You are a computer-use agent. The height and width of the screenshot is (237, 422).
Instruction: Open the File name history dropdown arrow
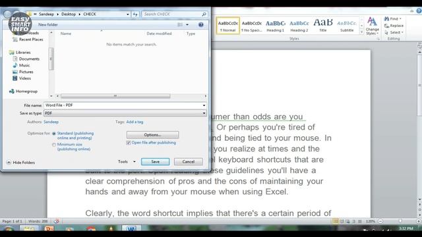204,105
